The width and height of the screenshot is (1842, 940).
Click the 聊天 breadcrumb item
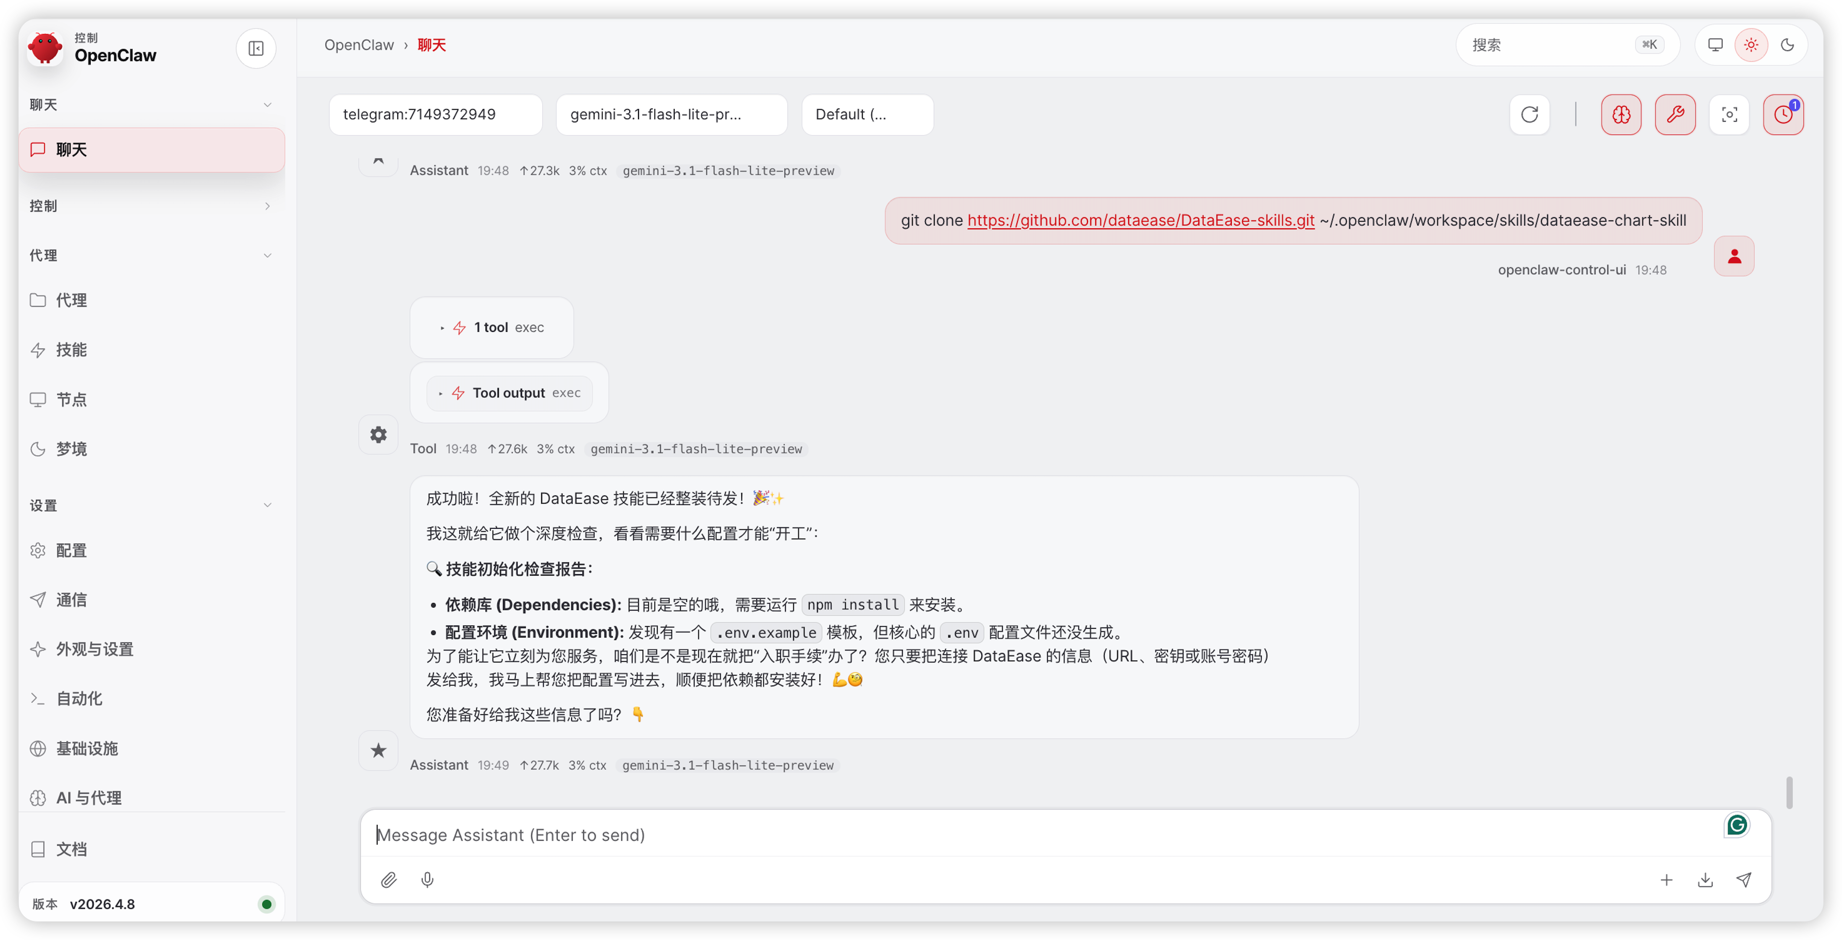(x=432, y=45)
